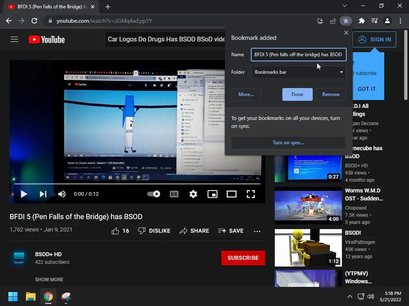The image size is (409, 306).
Task: Toggle closed captions CC
Action: [174, 194]
